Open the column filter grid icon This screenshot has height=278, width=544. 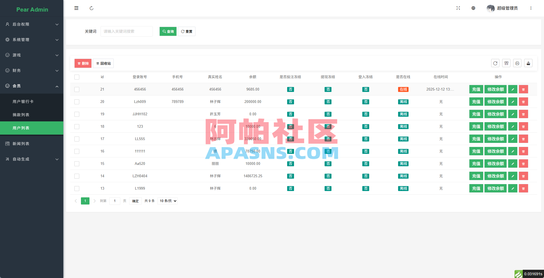pyautogui.click(x=506, y=63)
